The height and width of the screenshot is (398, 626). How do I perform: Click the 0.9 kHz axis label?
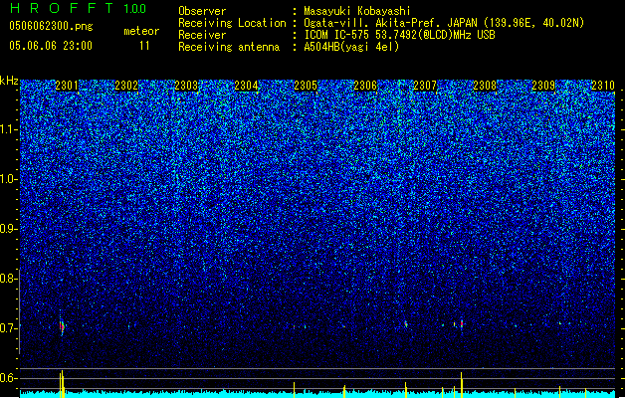point(9,229)
